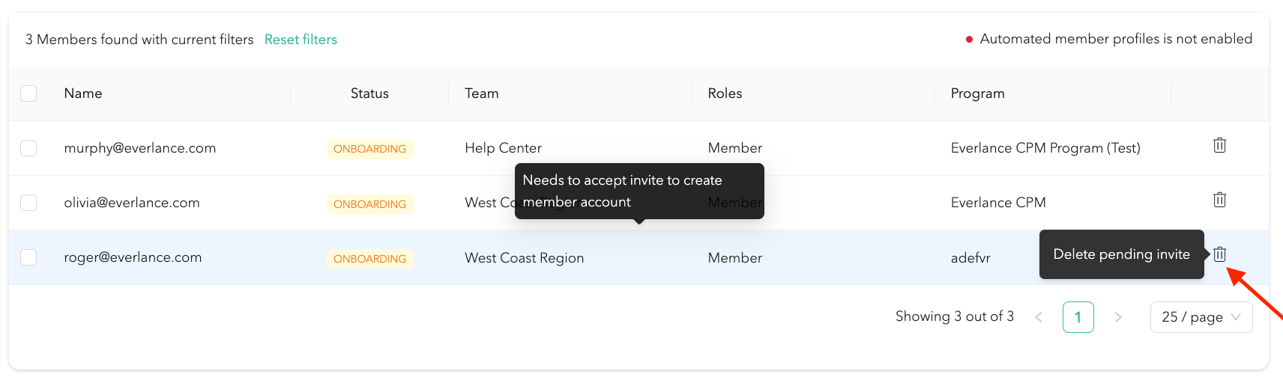Select olivia@everlance.com row checkbox
This screenshot has width=1283, height=386.
coord(28,203)
